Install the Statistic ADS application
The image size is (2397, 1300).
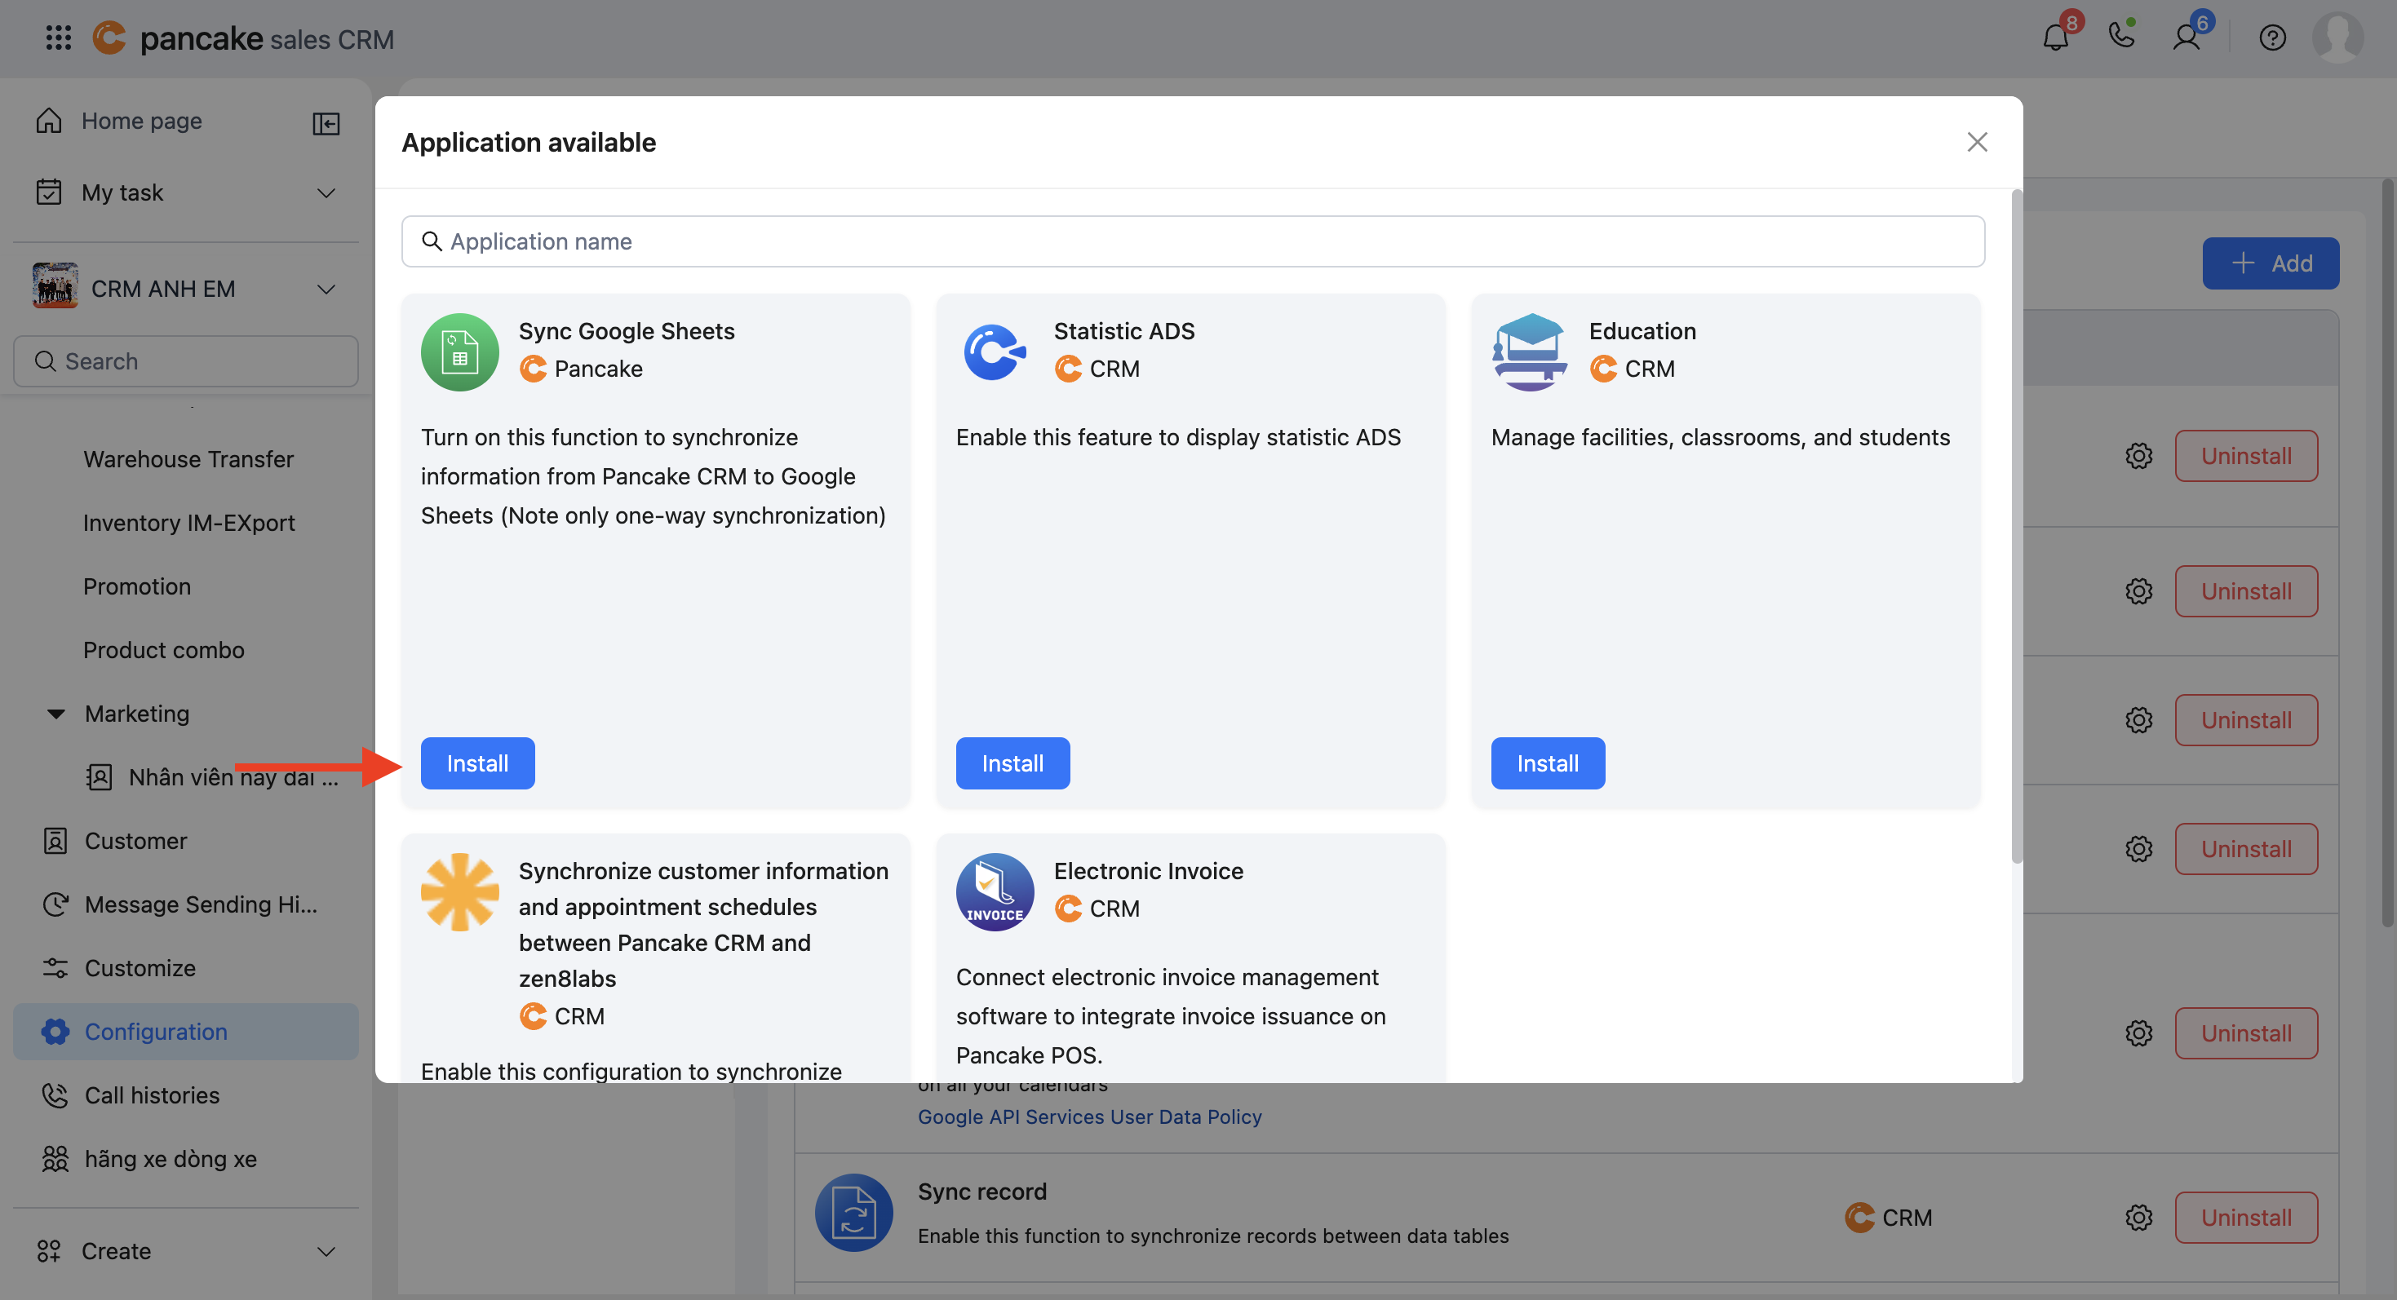pyautogui.click(x=1012, y=763)
